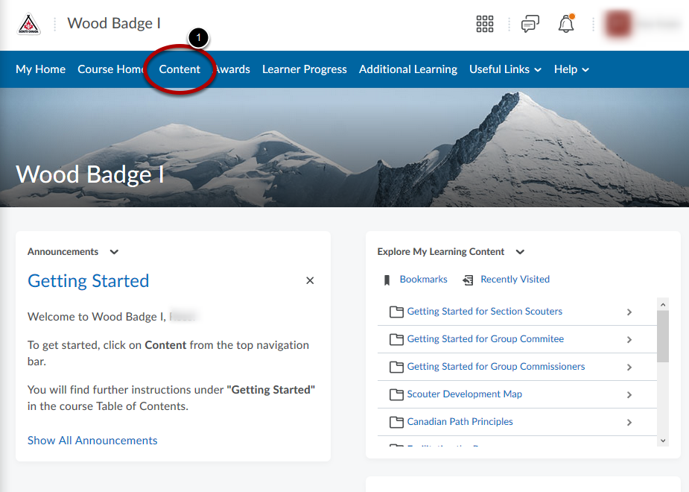Click the Recently Visited icon
This screenshot has width=689, height=492.
click(468, 280)
